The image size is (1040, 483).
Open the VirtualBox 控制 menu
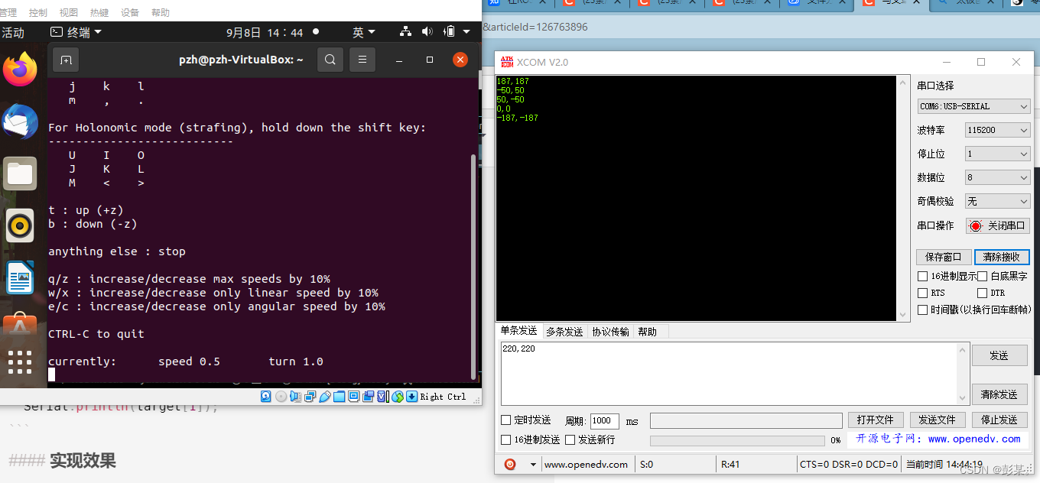[37, 13]
